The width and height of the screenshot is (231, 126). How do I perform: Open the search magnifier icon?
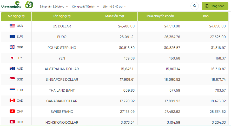pyautogui.click(x=195, y=6)
